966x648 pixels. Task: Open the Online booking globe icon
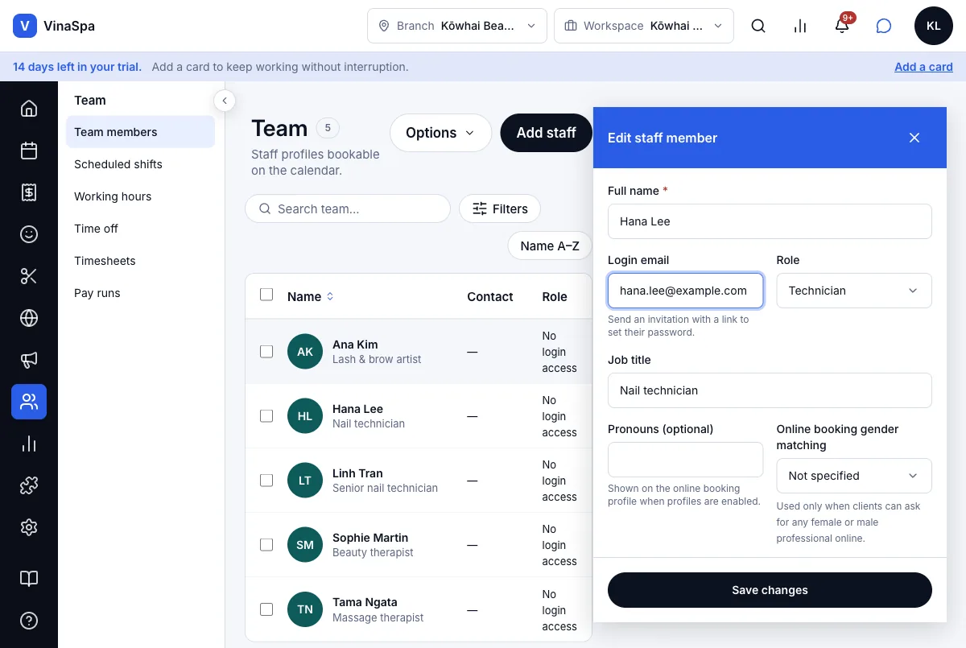pos(29,318)
